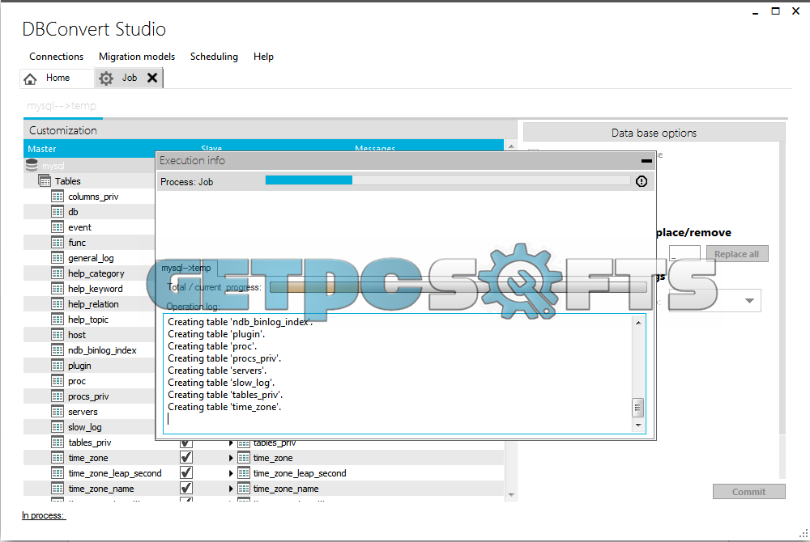Click the operation log scroll up arrow

638,323
